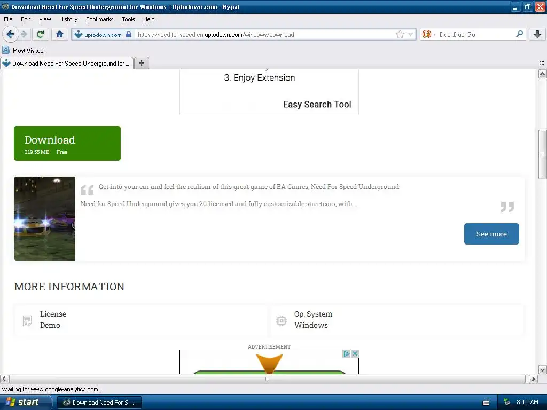Click the system tray network icon
Screen dimensions: 547x410
pos(506,402)
